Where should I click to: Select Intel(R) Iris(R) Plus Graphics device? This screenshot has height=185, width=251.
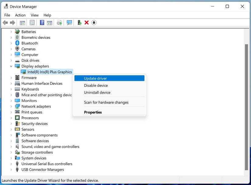pos(47,72)
